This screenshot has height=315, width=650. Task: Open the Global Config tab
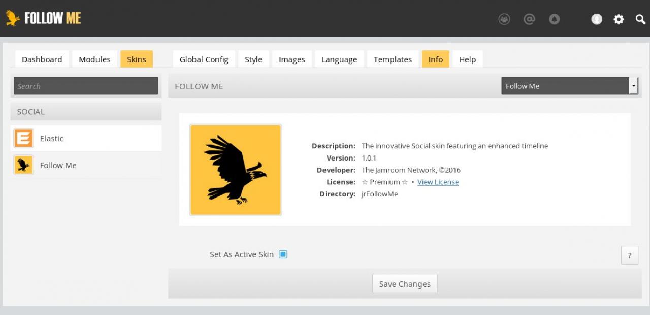click(204, 59)
